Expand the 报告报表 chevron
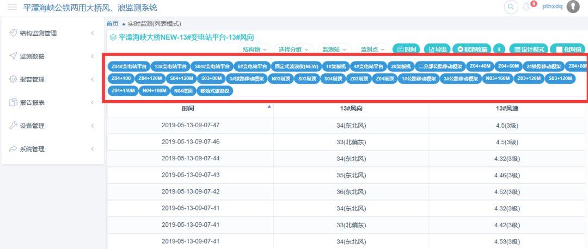The image size is (588, 249). 92,103
